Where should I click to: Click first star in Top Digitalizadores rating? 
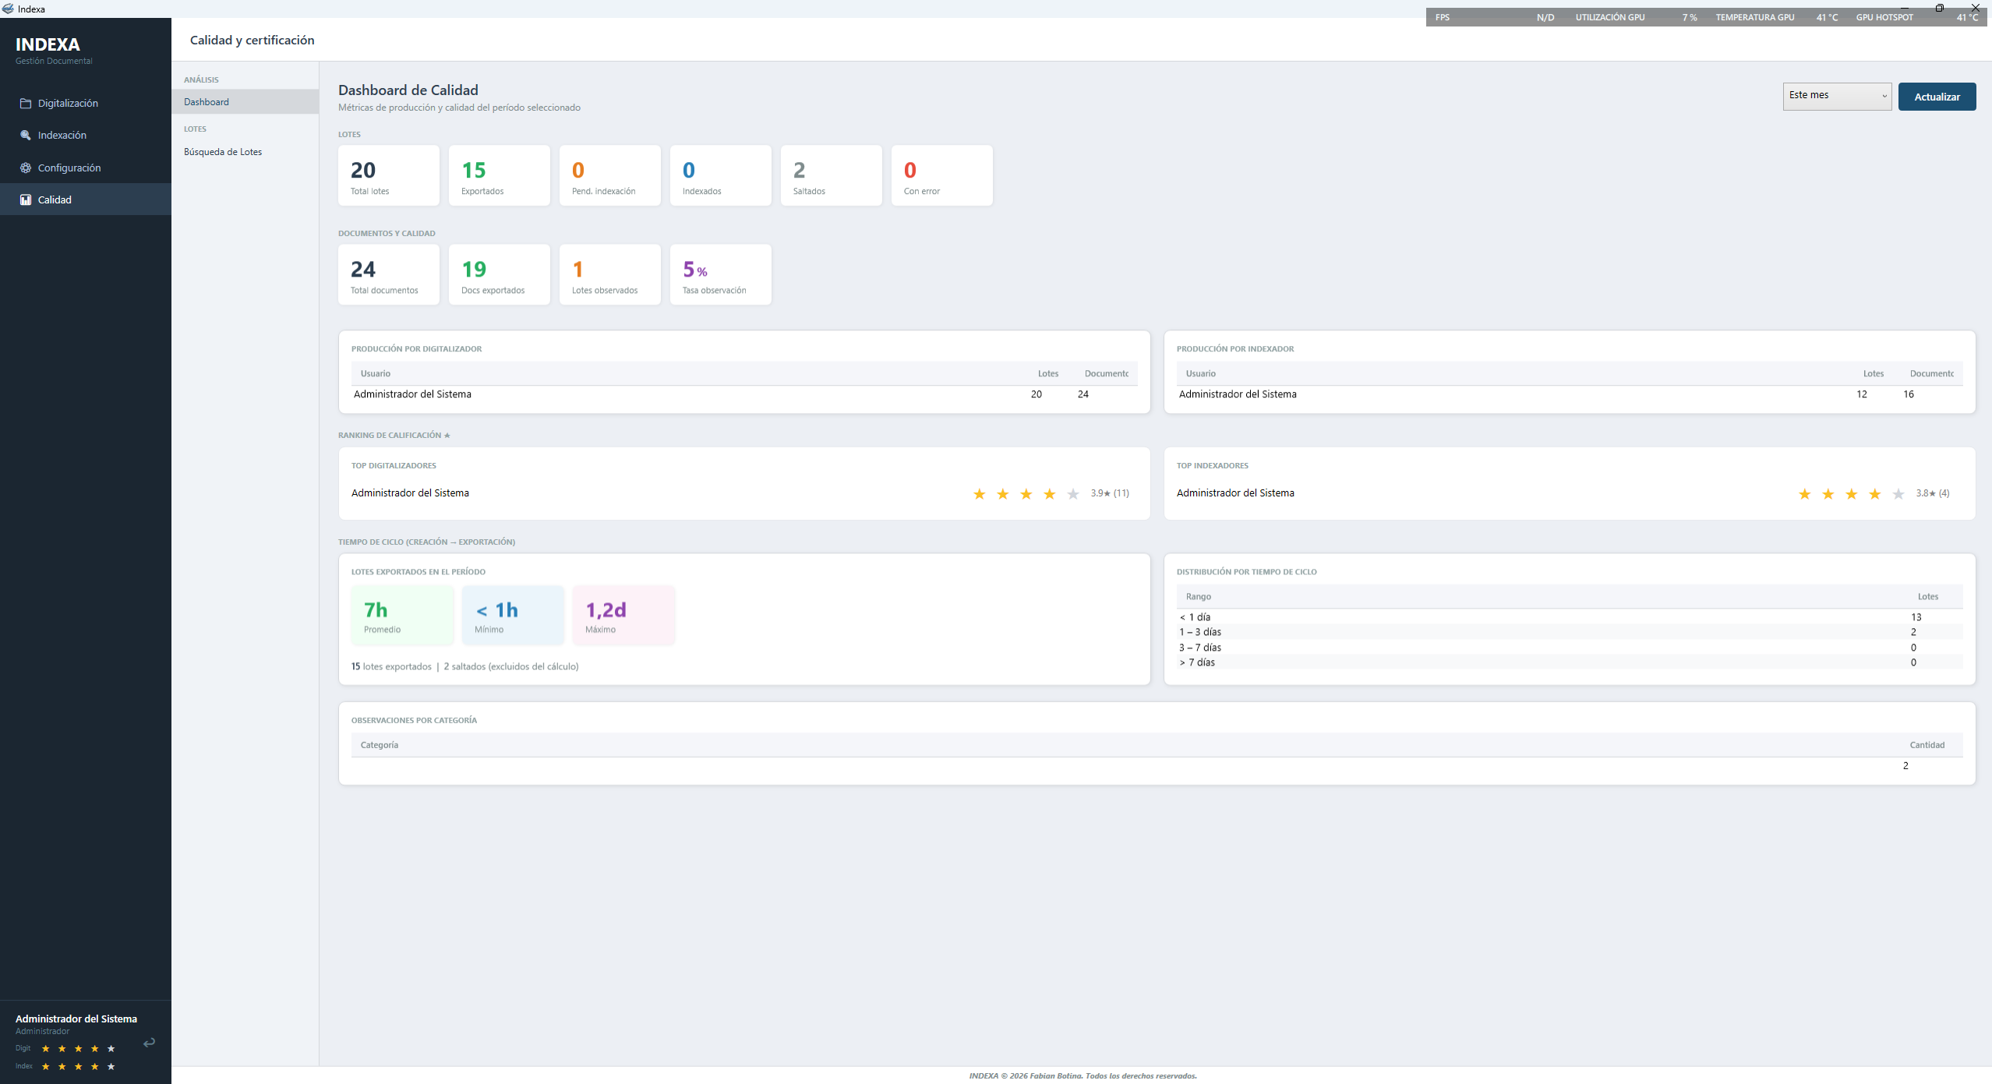pos(980,493)
